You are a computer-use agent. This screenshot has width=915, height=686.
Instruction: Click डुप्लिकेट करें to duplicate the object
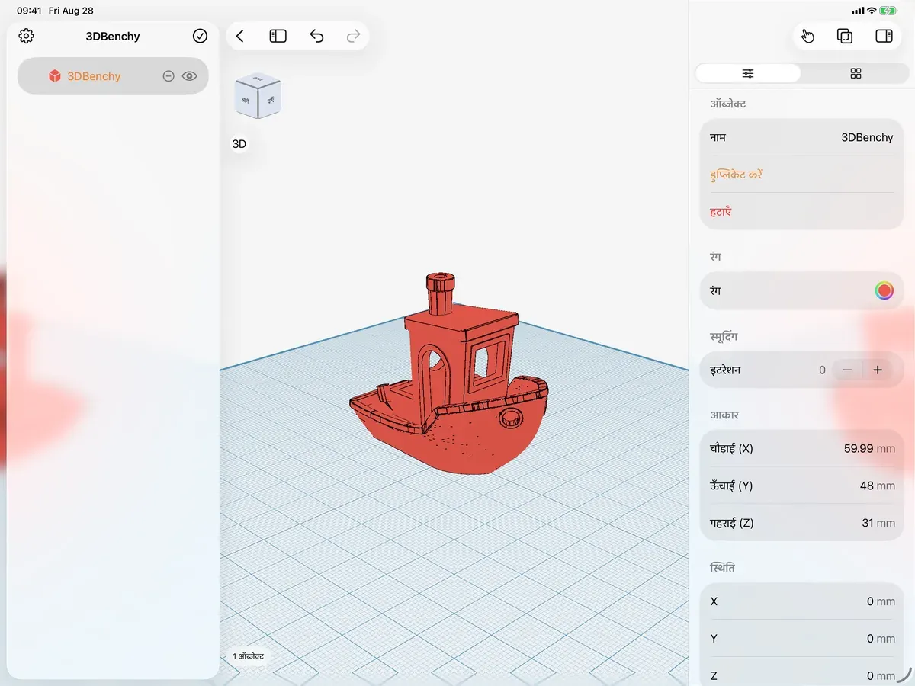[736, 175]
